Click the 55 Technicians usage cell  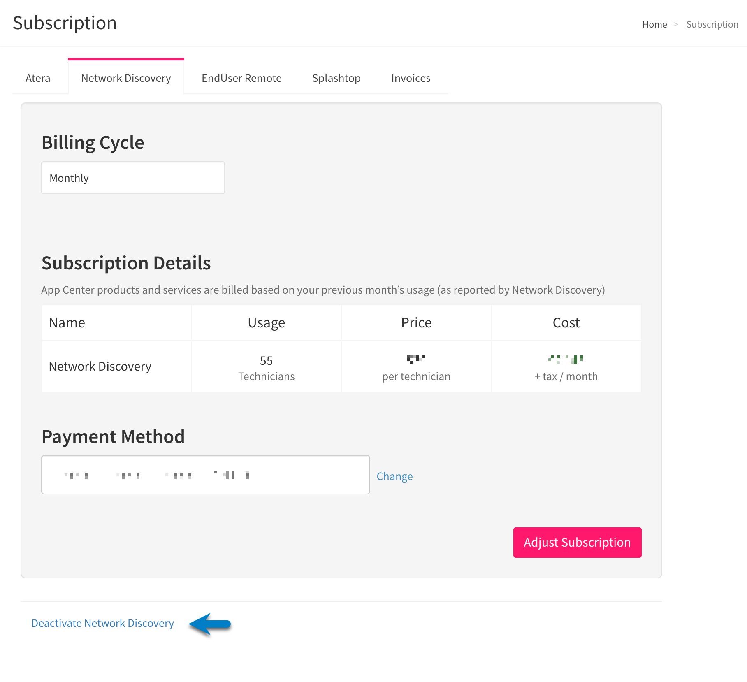point(266,366)
